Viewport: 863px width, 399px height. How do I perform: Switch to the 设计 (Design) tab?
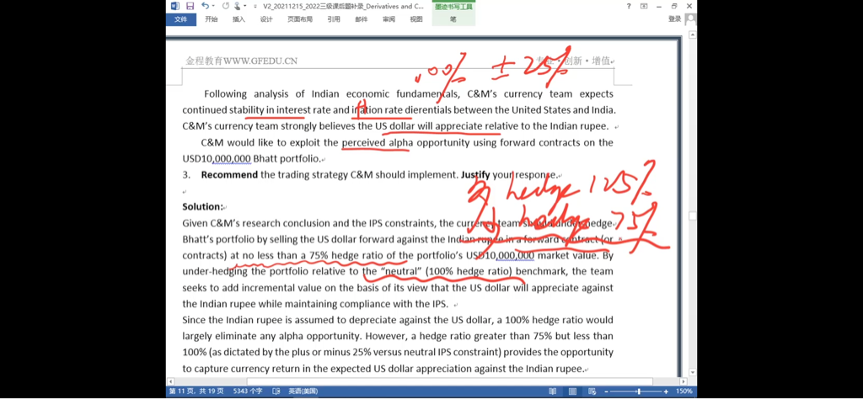coord(266,19)
